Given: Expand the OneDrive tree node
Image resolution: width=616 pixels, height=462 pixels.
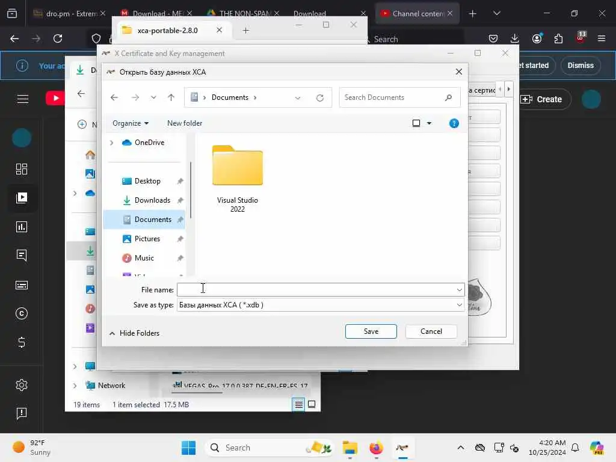Looking at the screenshot, I should (111, 143).
